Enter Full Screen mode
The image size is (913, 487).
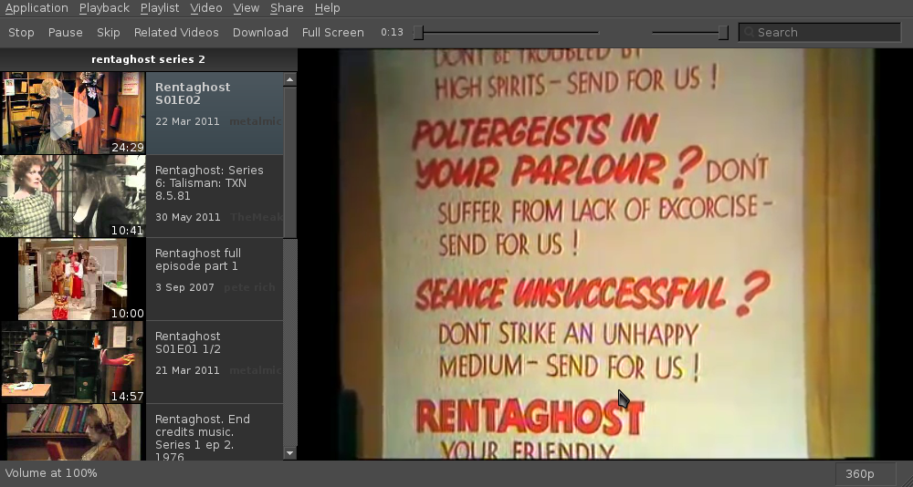pos(333,33)
